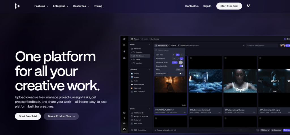Click plus icon left of search field
Viewport: 290px width, 135px height.
coord(244,45)
